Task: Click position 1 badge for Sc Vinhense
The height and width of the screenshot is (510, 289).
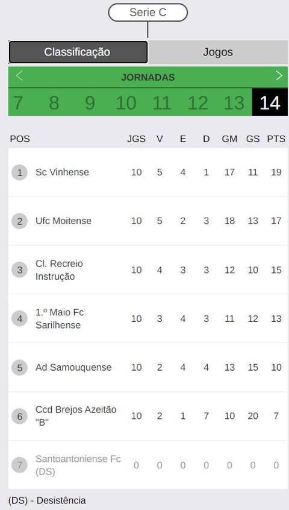Action: pyautogui.click(x=19, y=172)
